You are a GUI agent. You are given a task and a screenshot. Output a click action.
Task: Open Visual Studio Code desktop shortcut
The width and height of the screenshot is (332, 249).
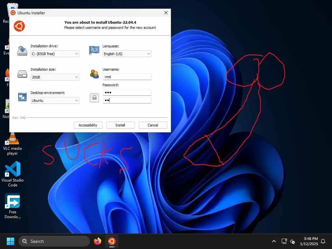click(x=13, y=174)
